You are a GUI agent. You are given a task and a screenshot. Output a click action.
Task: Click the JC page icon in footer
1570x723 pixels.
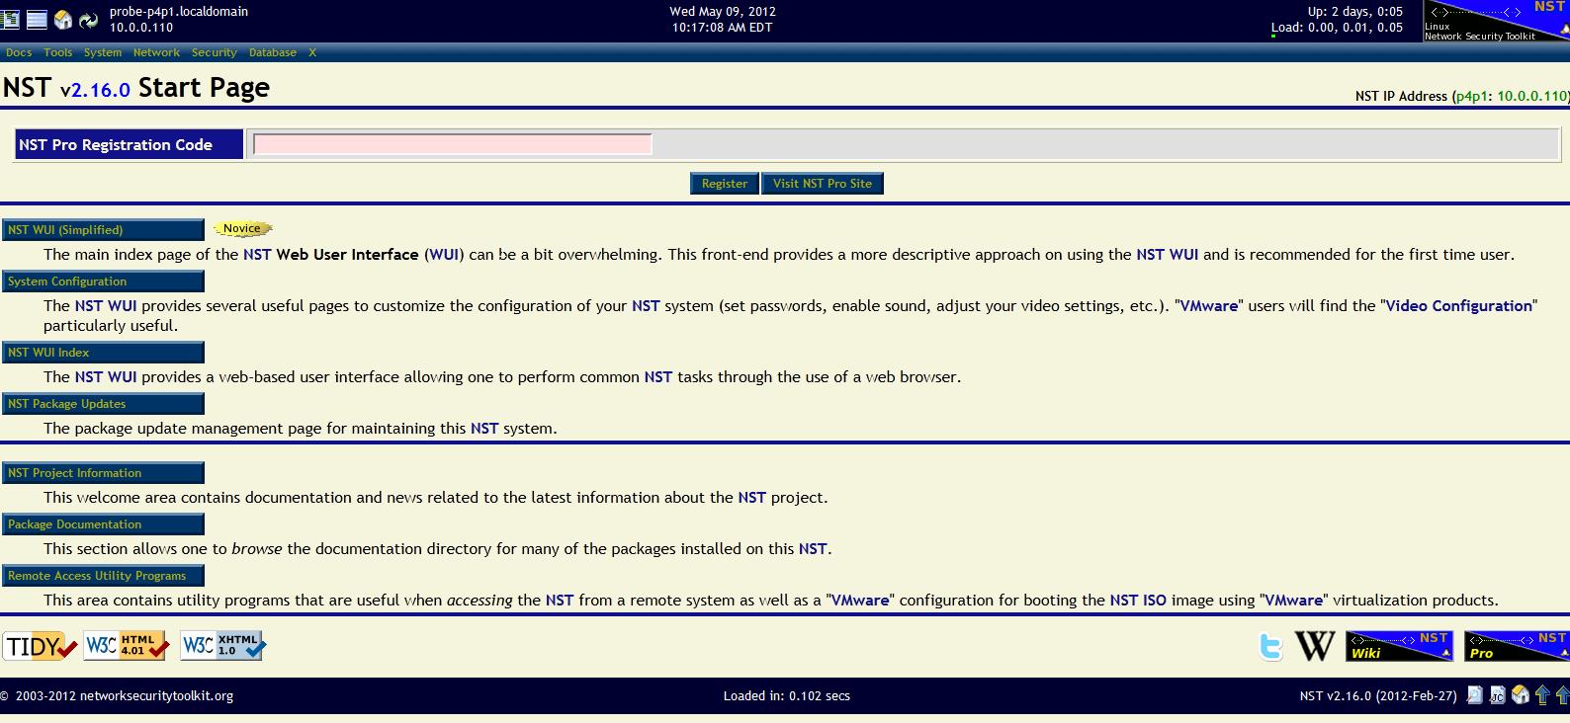(x=1497, y=695)
